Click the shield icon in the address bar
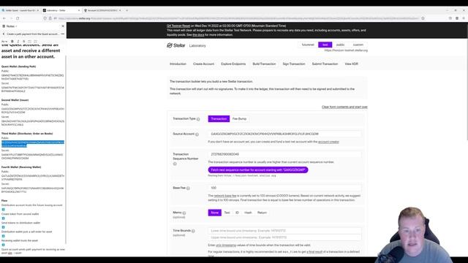The height and width of the screenshot is (263, 468). [45, 18]
